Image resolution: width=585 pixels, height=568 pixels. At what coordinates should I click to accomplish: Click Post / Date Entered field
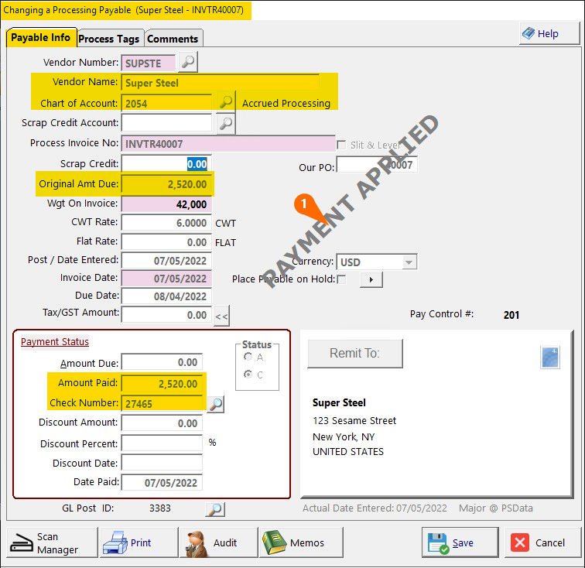coord(166,261)
